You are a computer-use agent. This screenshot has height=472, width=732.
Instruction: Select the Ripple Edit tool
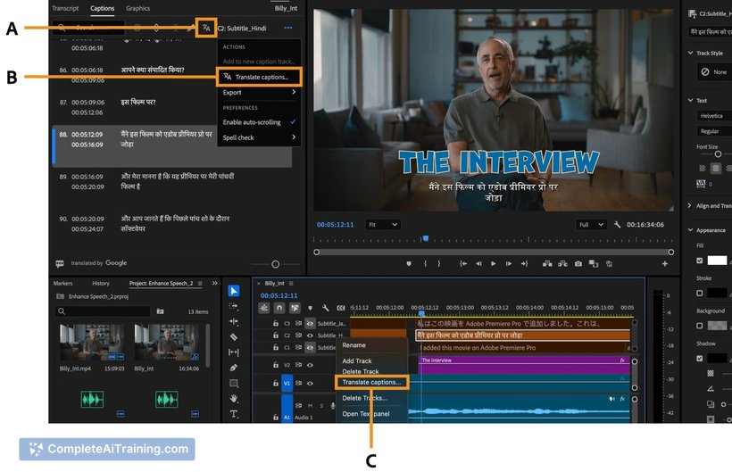pyautogui.click(x=233, y=322)
